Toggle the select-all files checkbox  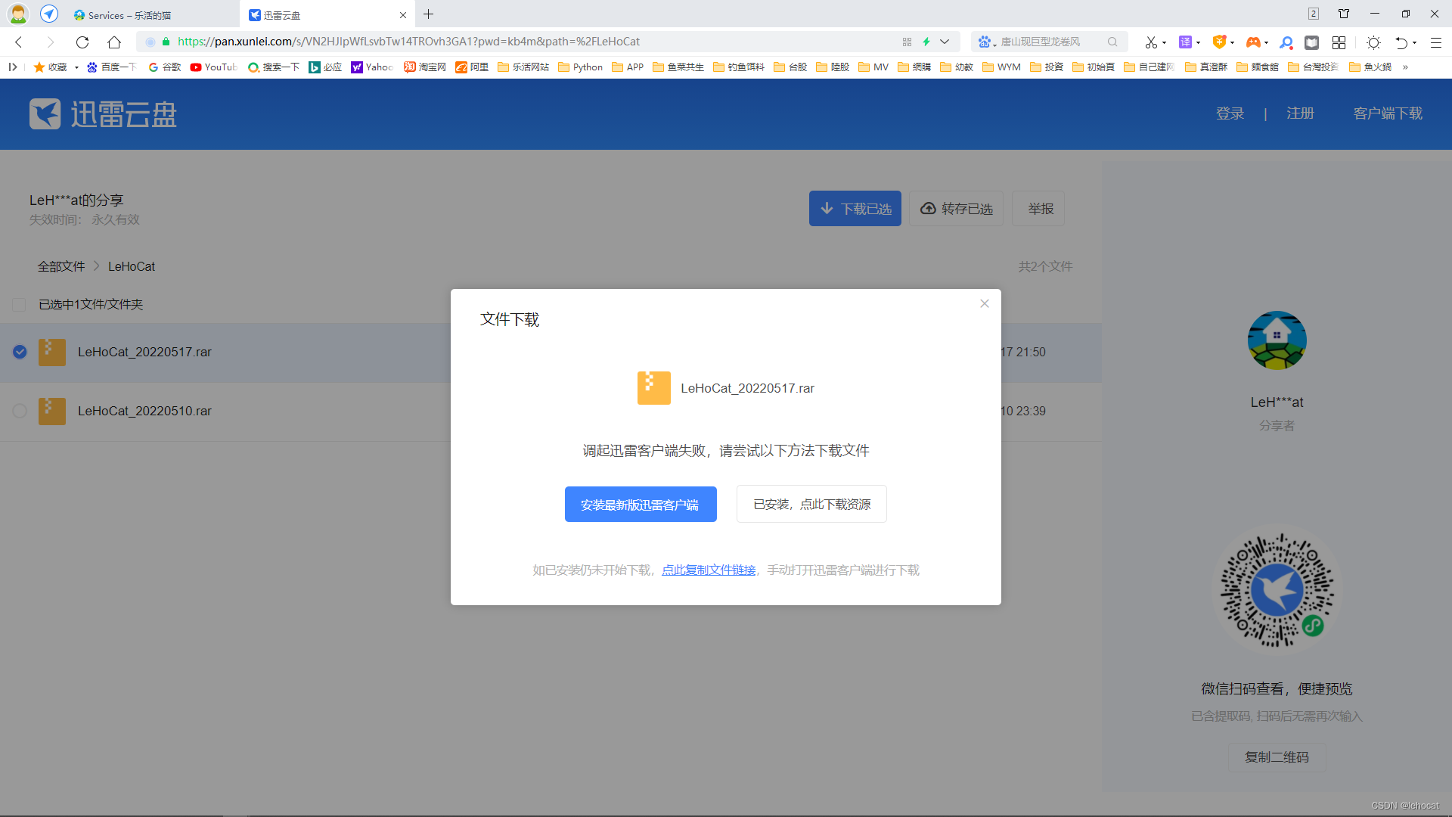pyautogui.click(x=20, y=304)
